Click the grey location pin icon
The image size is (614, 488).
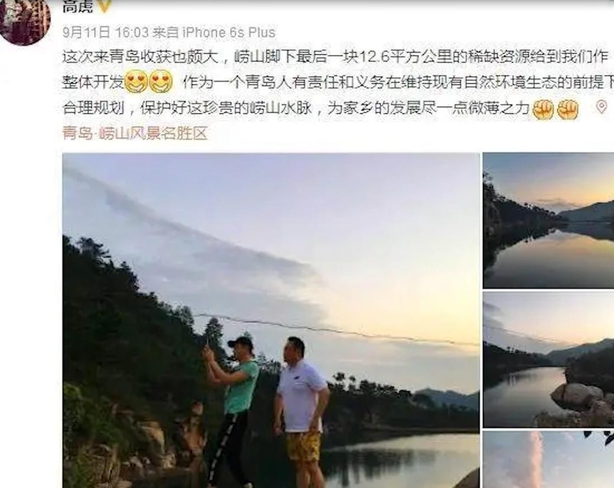click(602, 107)
